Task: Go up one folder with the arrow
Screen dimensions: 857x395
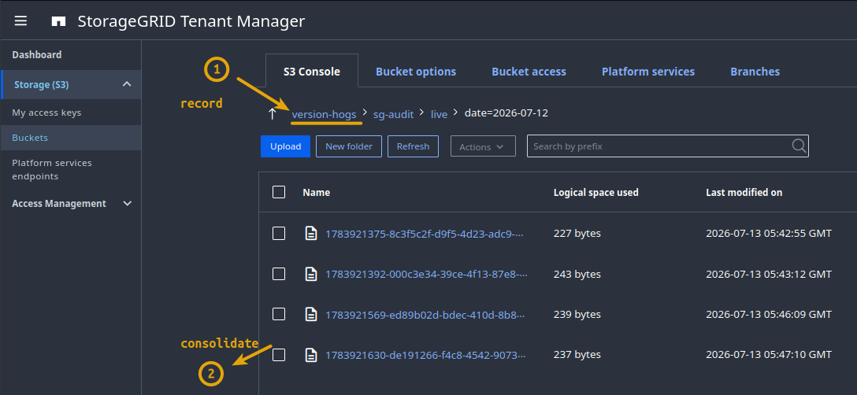Action: tap(273, 113)
